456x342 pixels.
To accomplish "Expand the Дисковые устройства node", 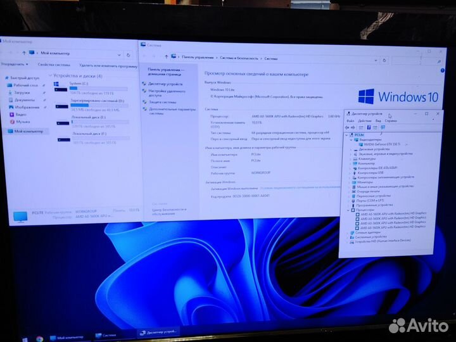I will 351,149.
